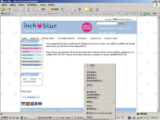Viewport: 160px width, 120px height.
Task: Open the Favorites menu
Action: pos(32,5)
